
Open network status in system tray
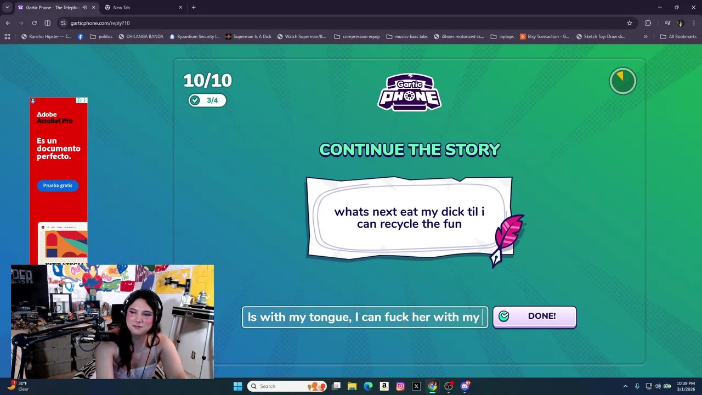(649, 386)
